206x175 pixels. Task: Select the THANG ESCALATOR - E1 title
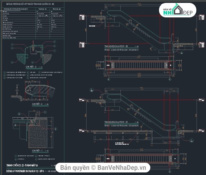click(116, 122)
